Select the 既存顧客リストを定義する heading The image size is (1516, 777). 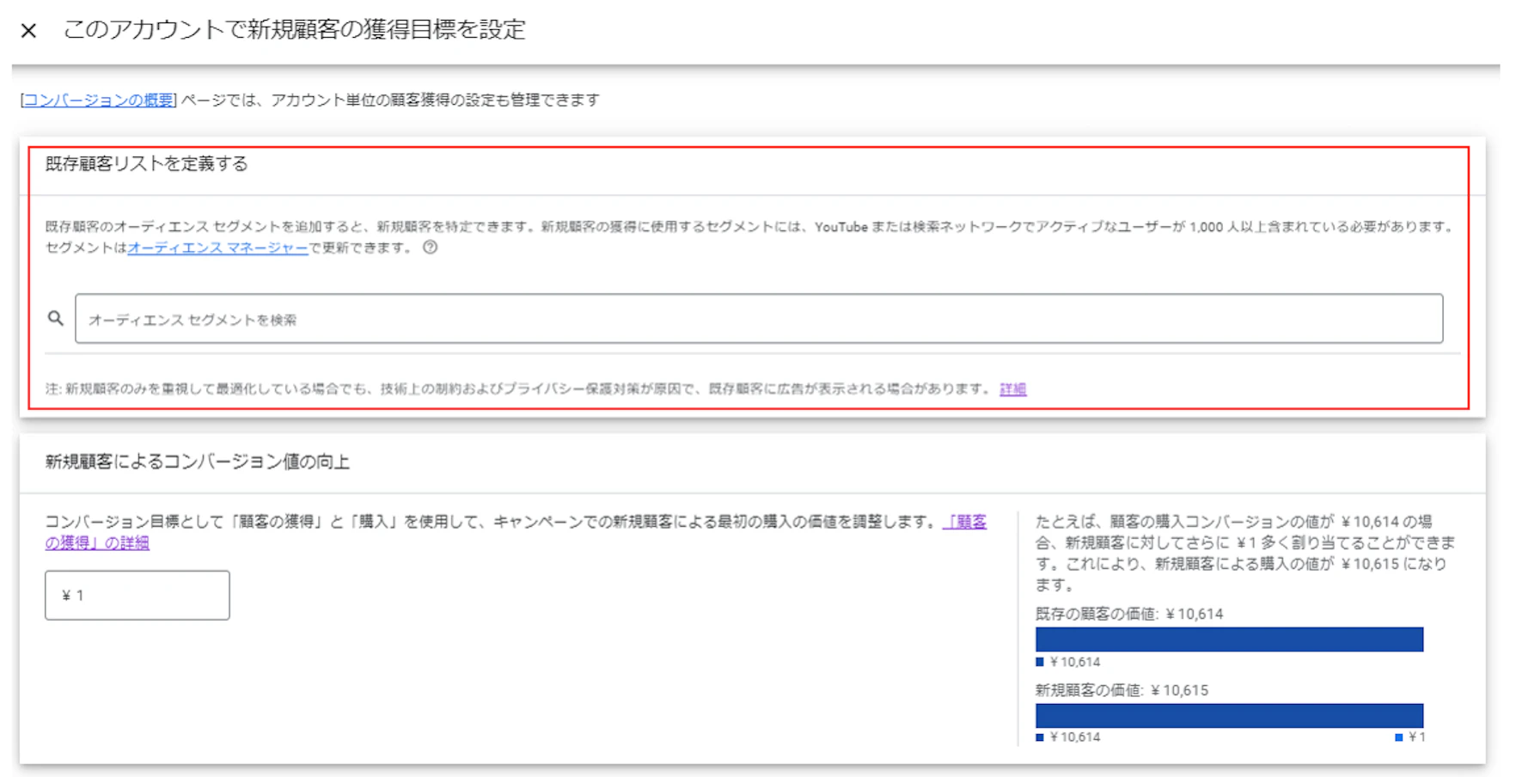pyautogui.click(x=146, y=164)
